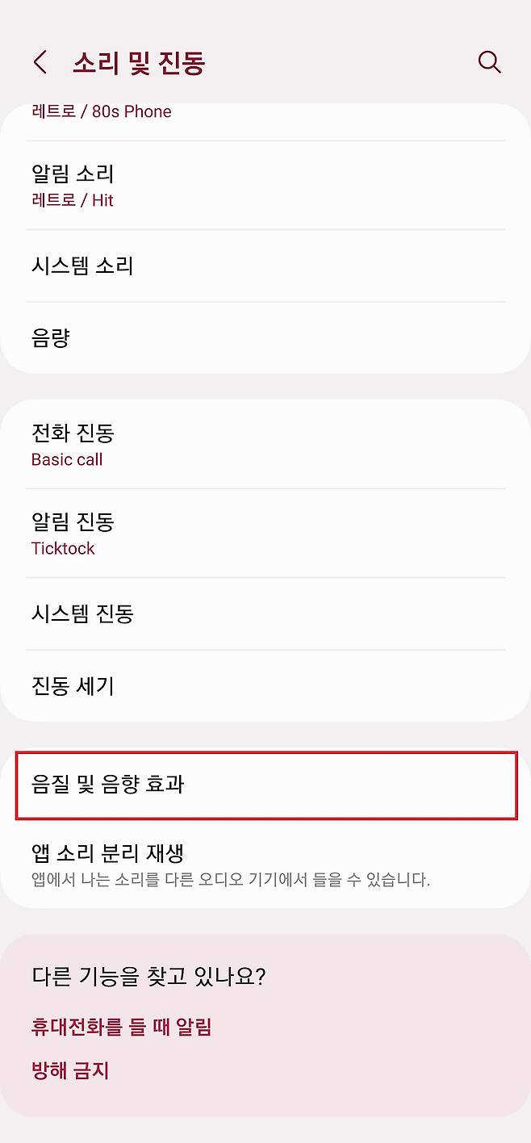Open 전화 진동 pattern settings

pos(73,433)
